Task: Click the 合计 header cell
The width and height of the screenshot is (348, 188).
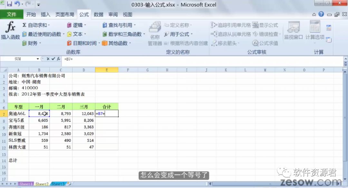Action: point(107,107)
